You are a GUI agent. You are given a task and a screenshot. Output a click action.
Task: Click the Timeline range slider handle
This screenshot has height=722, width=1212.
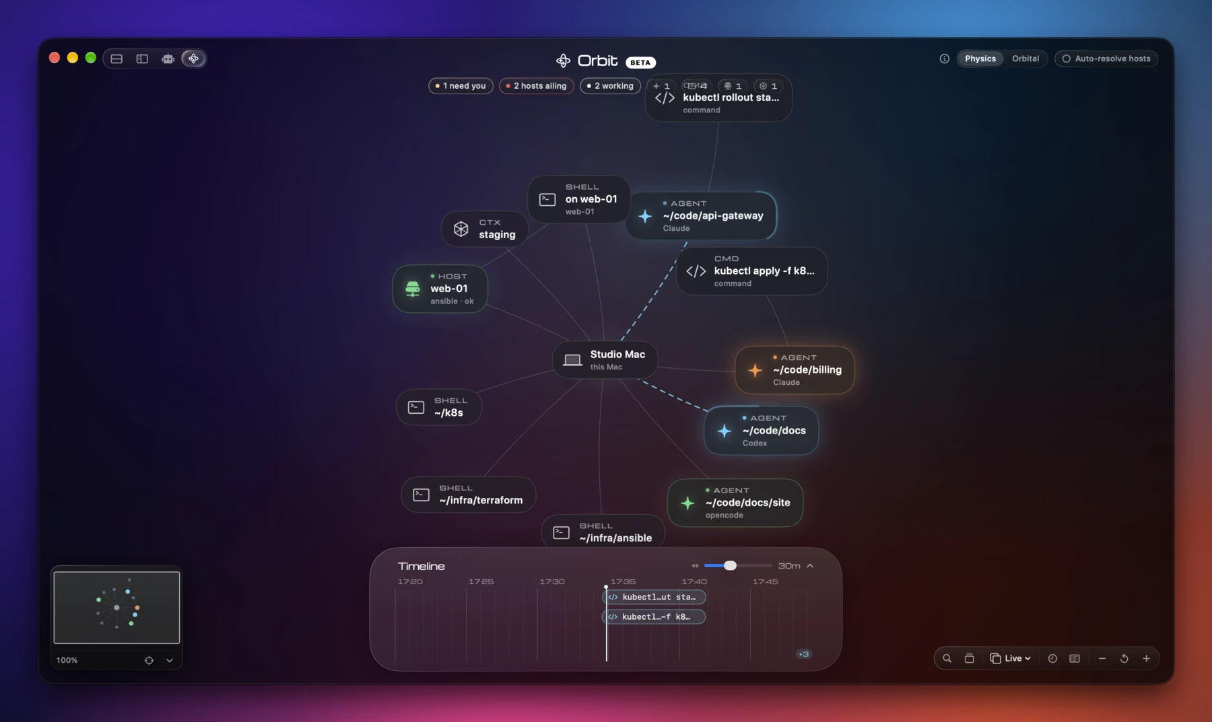[x=730, y=565]
